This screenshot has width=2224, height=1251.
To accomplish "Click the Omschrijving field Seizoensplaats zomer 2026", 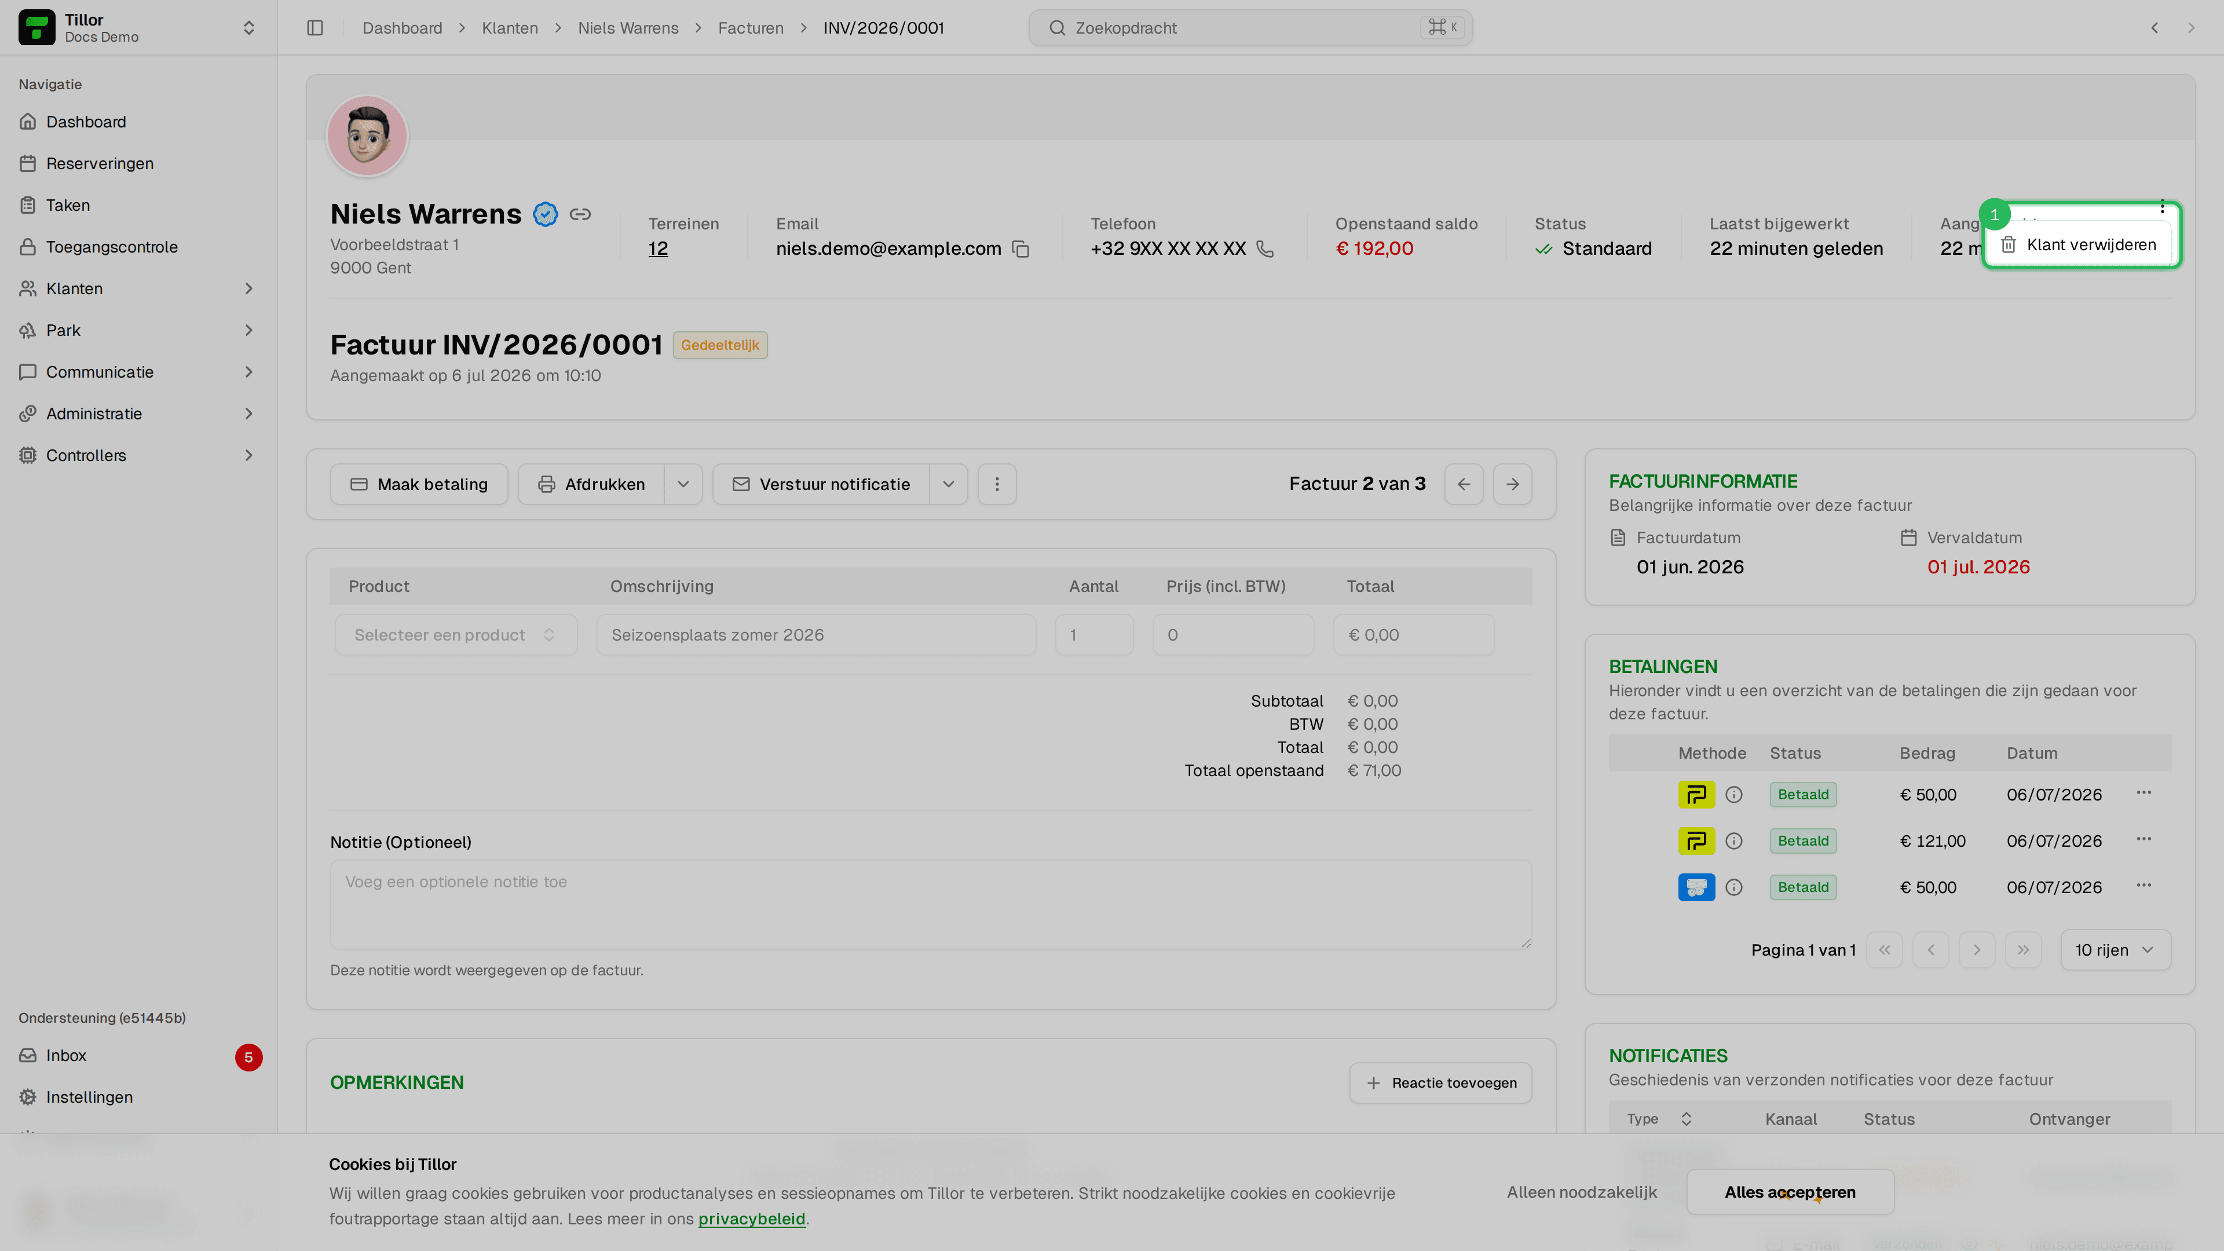I will pos(816,635).
